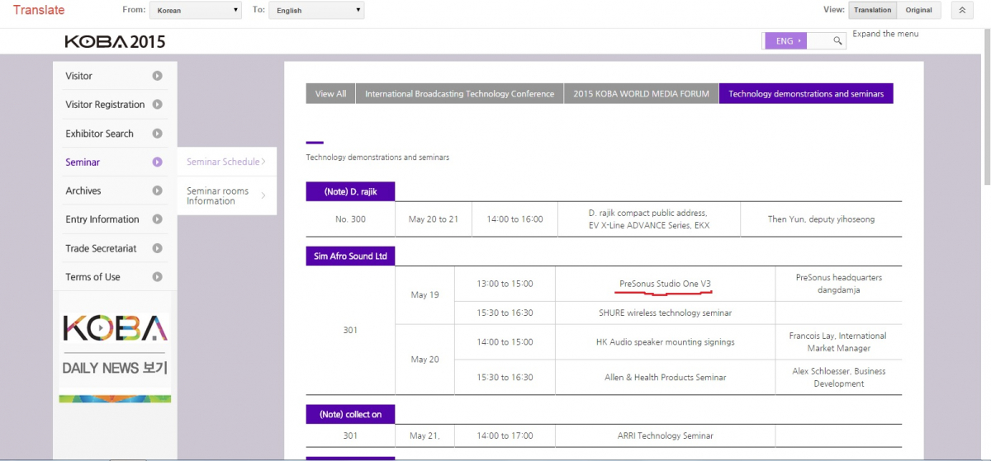Open the Archives menu item
This screenshot has width=991, height=461.
point(83,191)
